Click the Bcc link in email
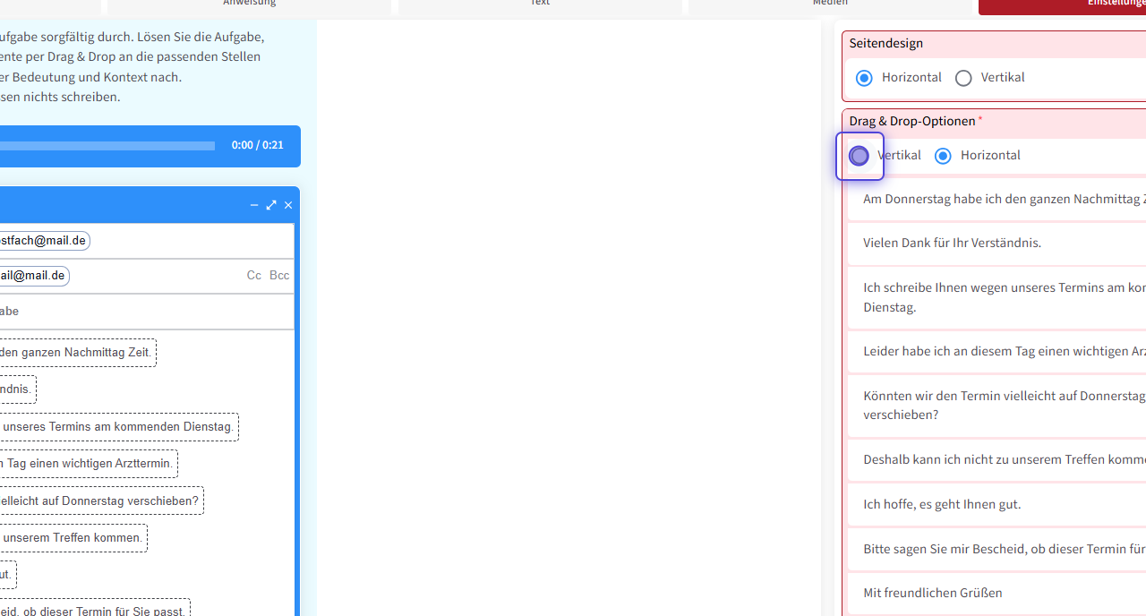 click(279, 276)
